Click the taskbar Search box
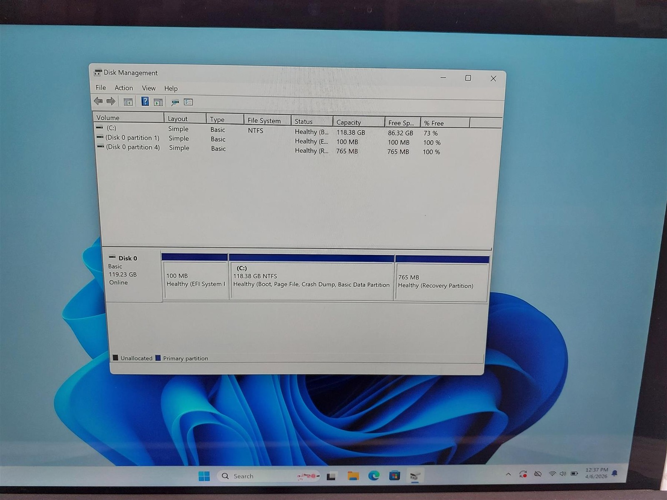Screen dimensions: 667x500 [x=268, y=476]
